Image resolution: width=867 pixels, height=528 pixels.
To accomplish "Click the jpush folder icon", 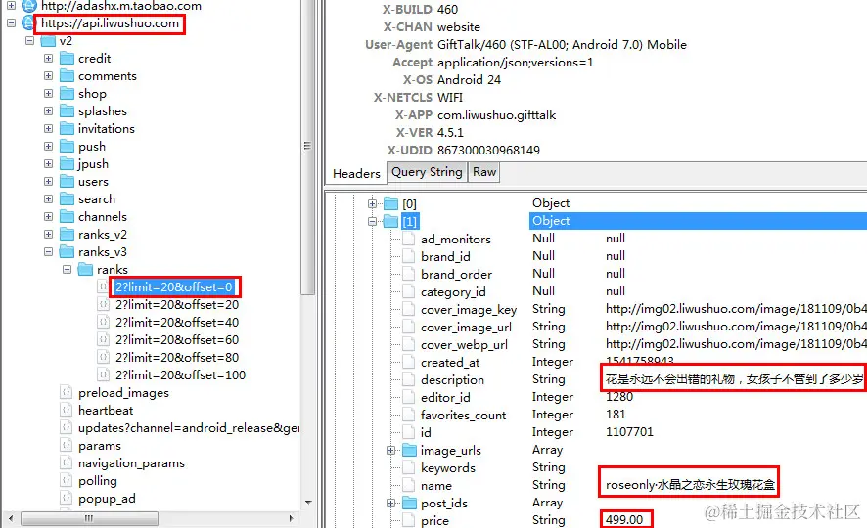I will click(x=67, y=164).
